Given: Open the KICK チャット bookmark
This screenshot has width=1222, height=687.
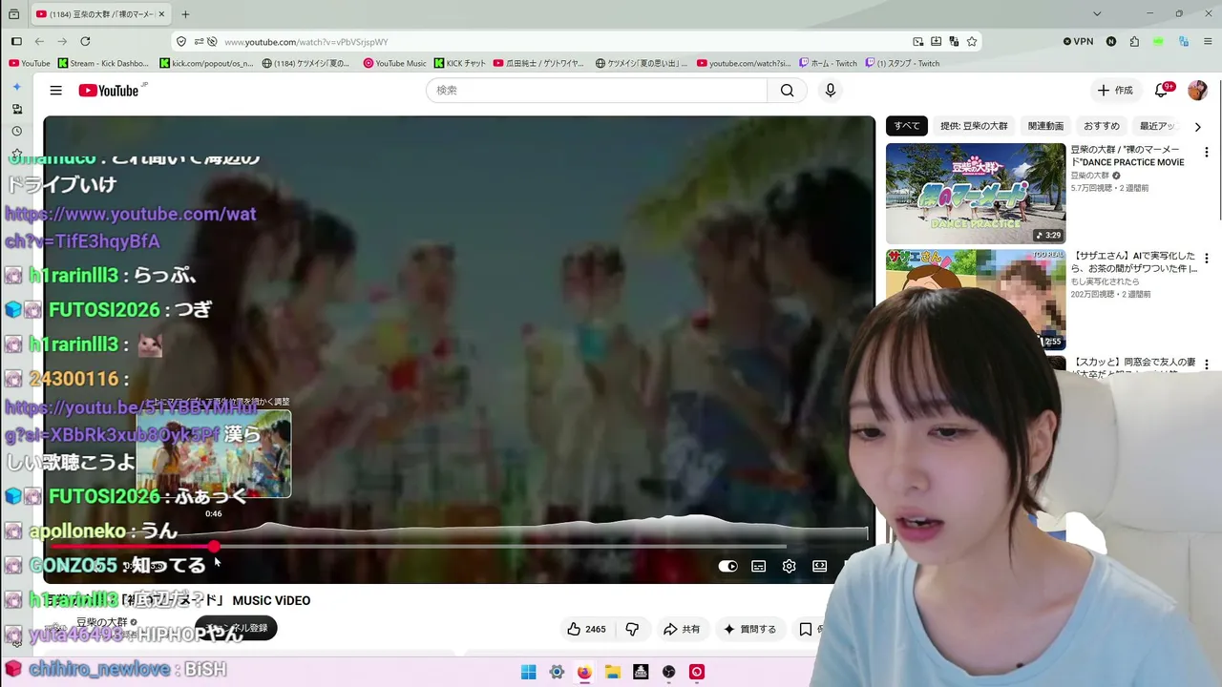Looking at the screenshot, I should pyautogui.click(x=460, y=64).
